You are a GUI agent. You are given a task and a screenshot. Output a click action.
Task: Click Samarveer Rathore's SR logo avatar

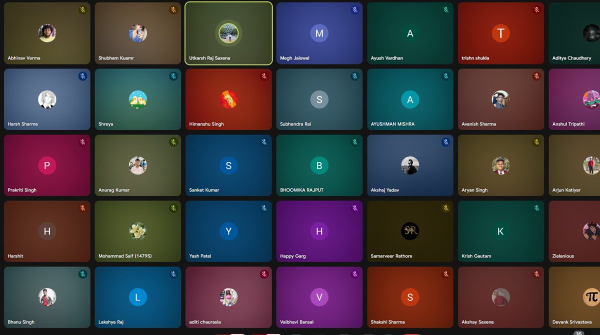tap(410, 231)
